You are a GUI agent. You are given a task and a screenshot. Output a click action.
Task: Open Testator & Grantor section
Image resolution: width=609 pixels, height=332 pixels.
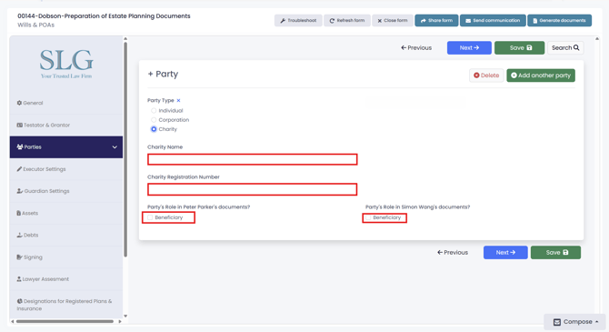tap(66, 126)
